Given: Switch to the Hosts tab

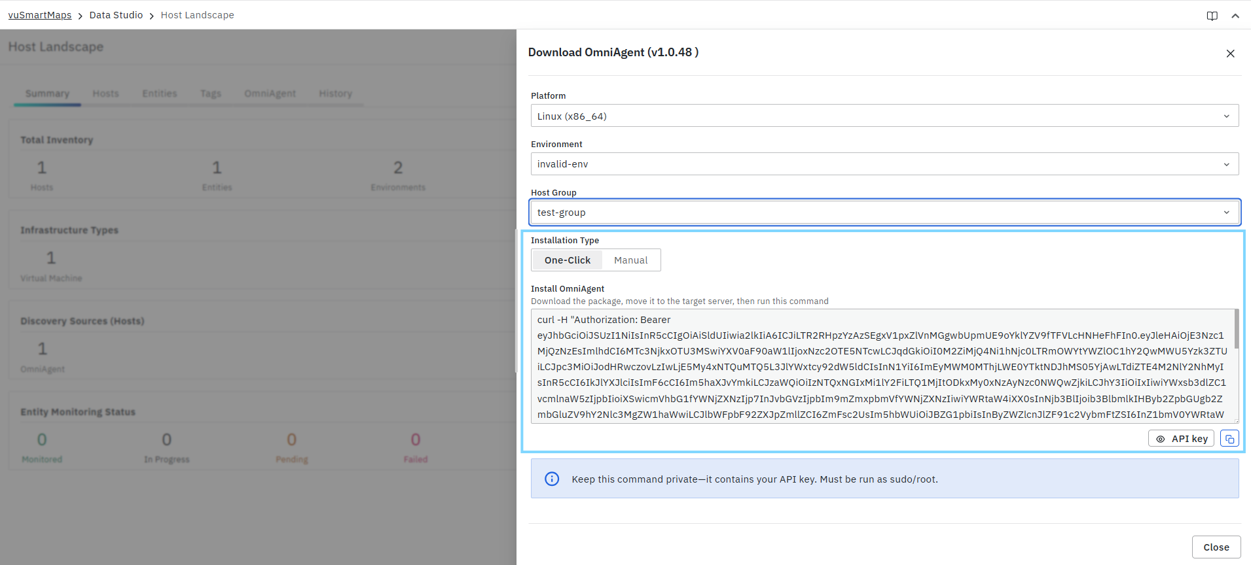Looking at the screenshot, I should pyautogui.click(x=105, y=94).
